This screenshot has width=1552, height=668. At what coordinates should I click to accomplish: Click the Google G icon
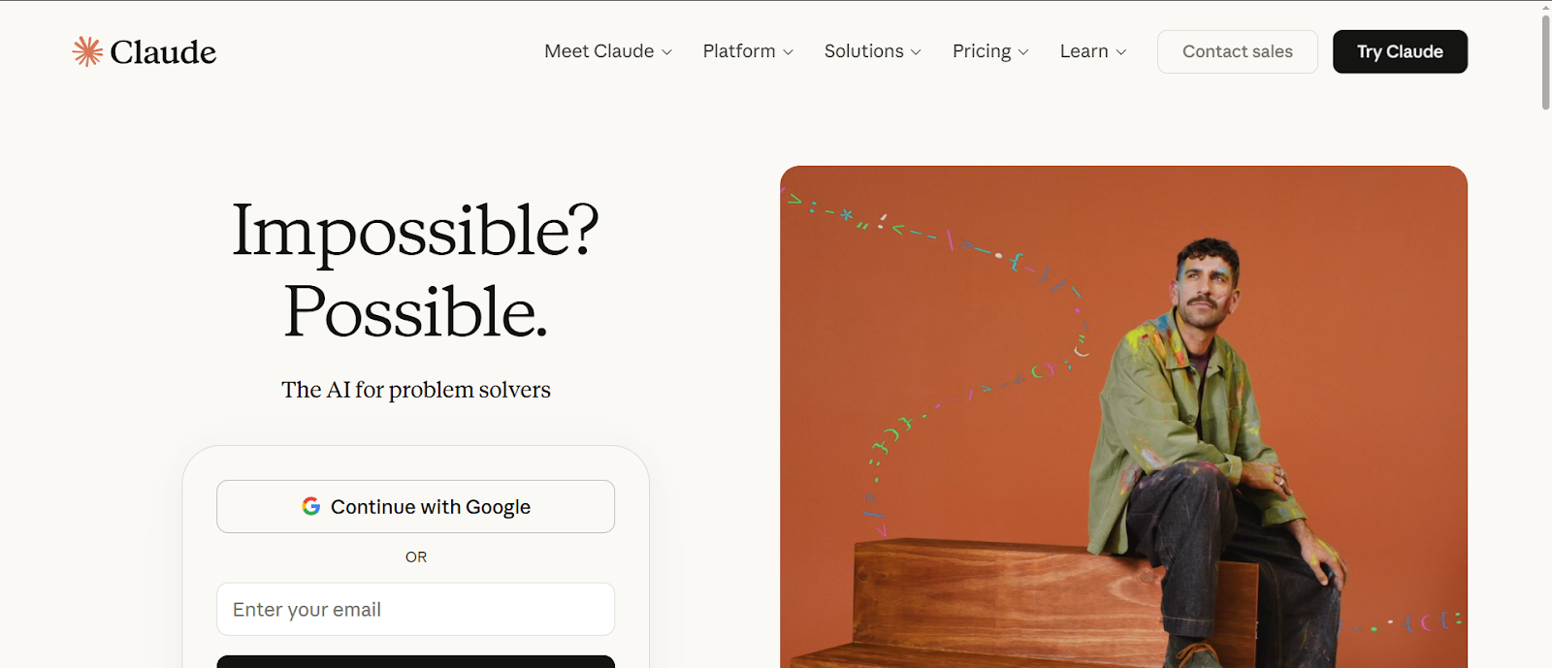click(310, 506)
